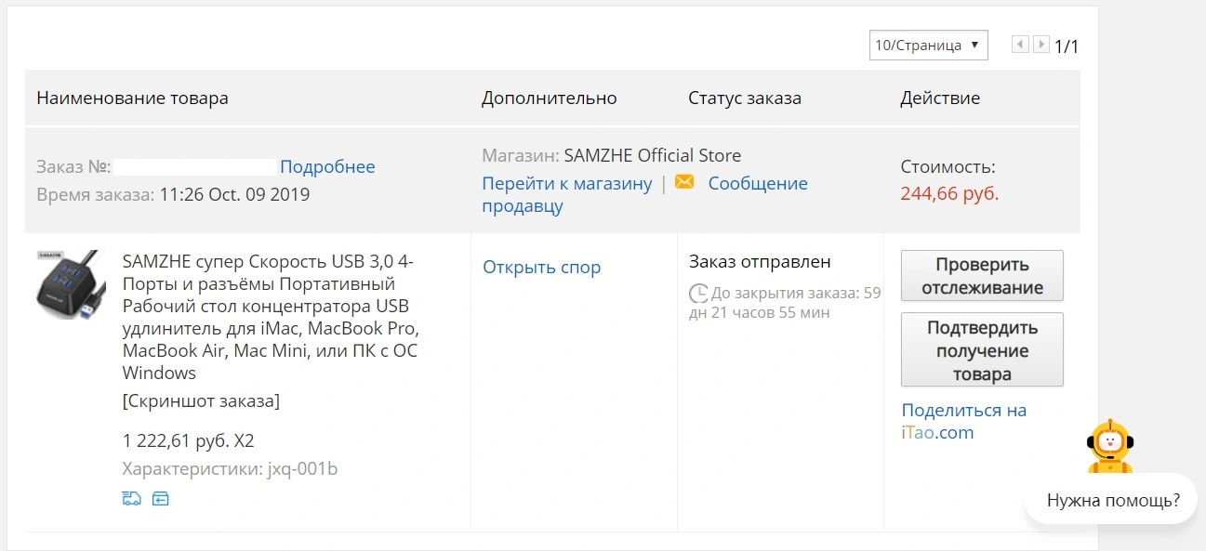Click the Статус заказа column header

point(745,98)
